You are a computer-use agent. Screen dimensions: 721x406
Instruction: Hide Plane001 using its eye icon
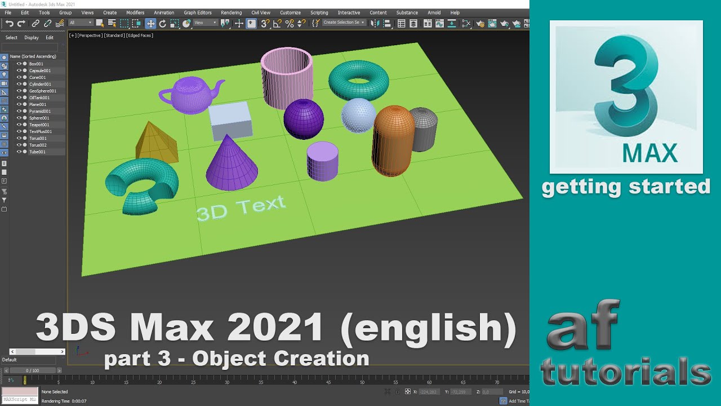(19, 104)
